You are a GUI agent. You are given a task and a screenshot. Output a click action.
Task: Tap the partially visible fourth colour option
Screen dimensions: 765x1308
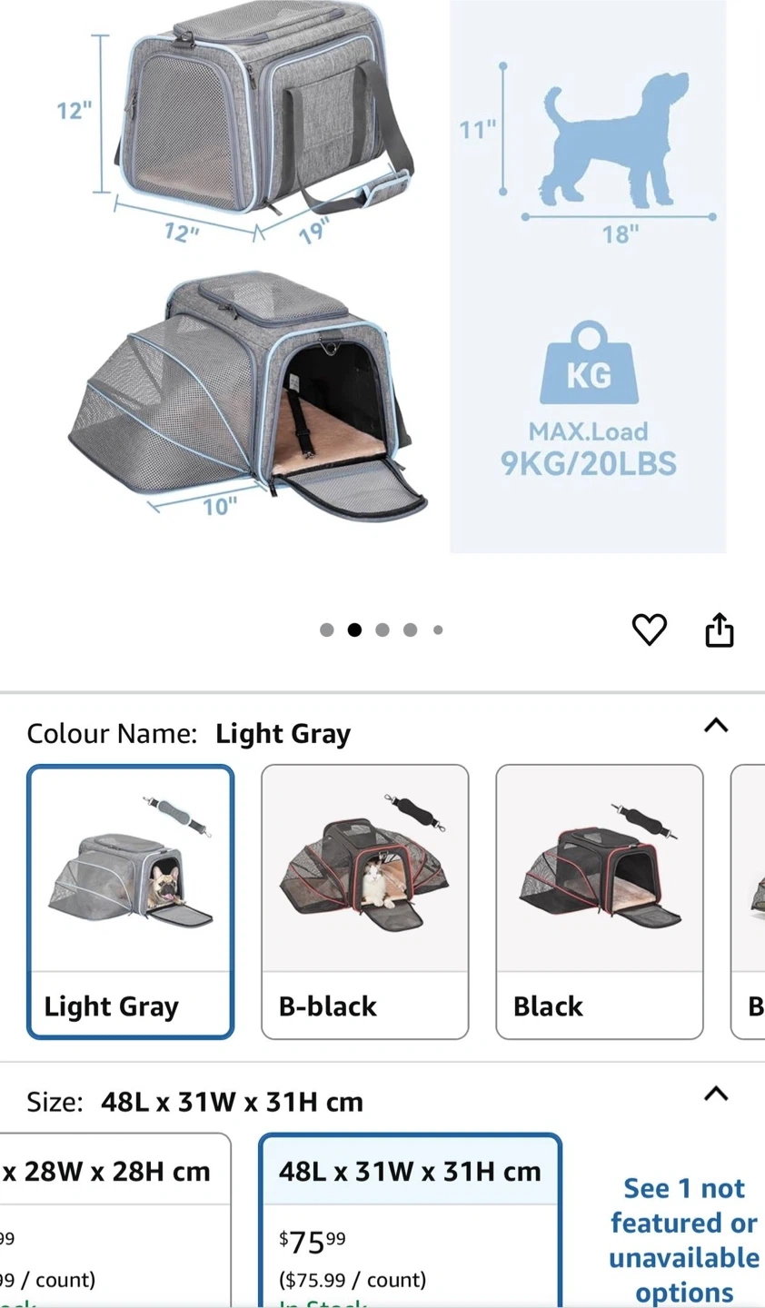(x=748, y=902)
